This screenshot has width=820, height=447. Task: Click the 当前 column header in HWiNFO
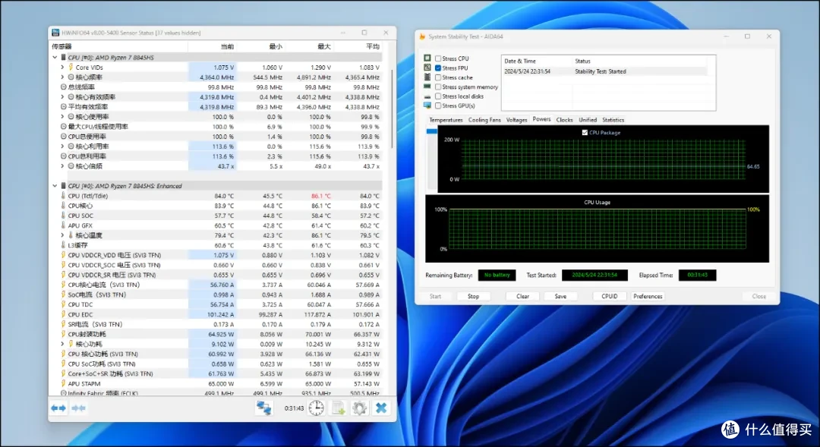(212, 46)
